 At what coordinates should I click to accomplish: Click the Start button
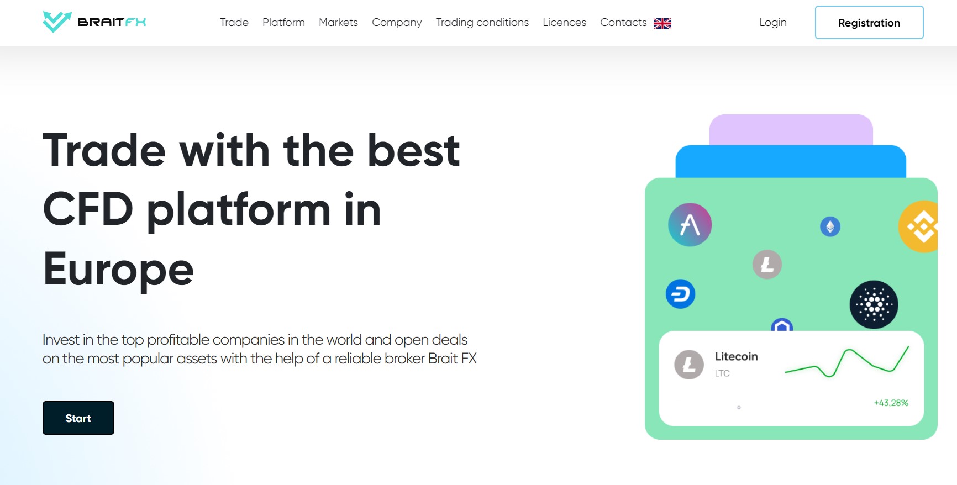(78, 418)
